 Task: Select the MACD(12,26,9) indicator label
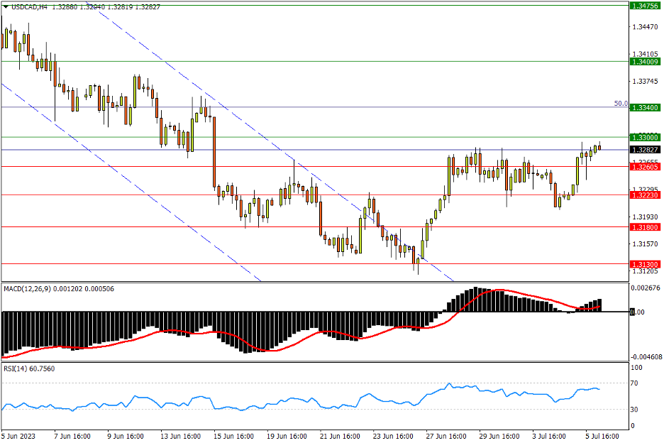[x=33, y=289]
